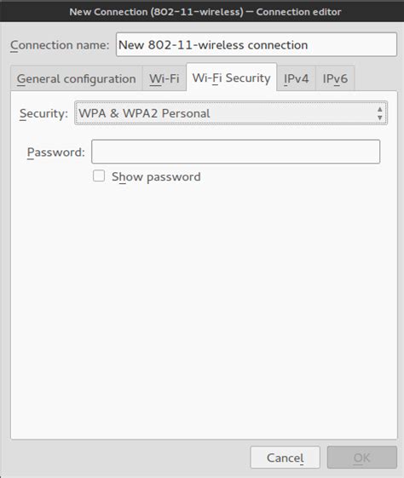
Task: Cancel the new connection dialog
Action: point(285,458)
